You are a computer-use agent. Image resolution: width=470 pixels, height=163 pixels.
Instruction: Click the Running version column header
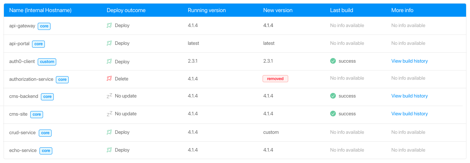[207, 10]
